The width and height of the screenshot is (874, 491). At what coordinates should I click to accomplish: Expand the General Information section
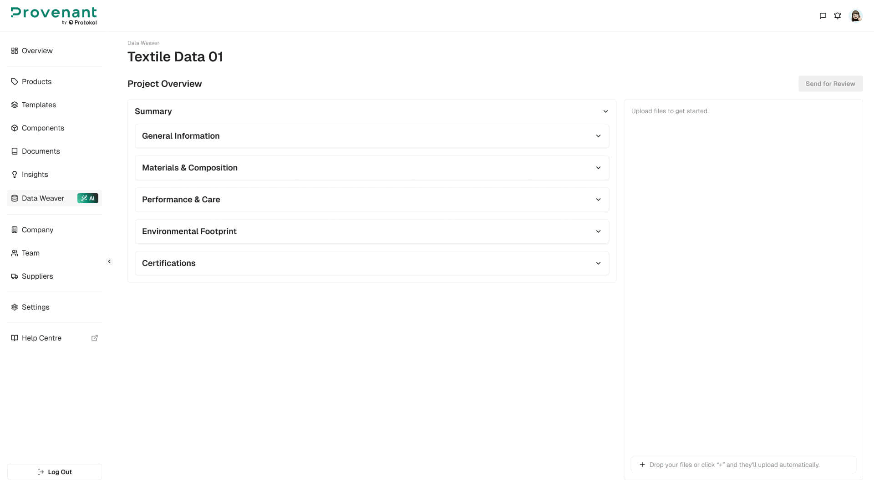click(372, 136)
